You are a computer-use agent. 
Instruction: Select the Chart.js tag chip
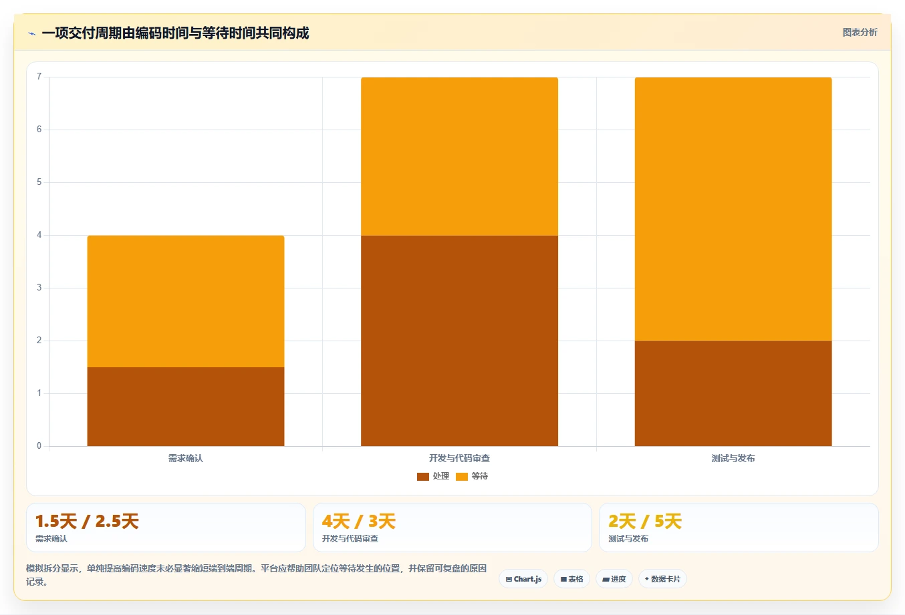(523, 579)
